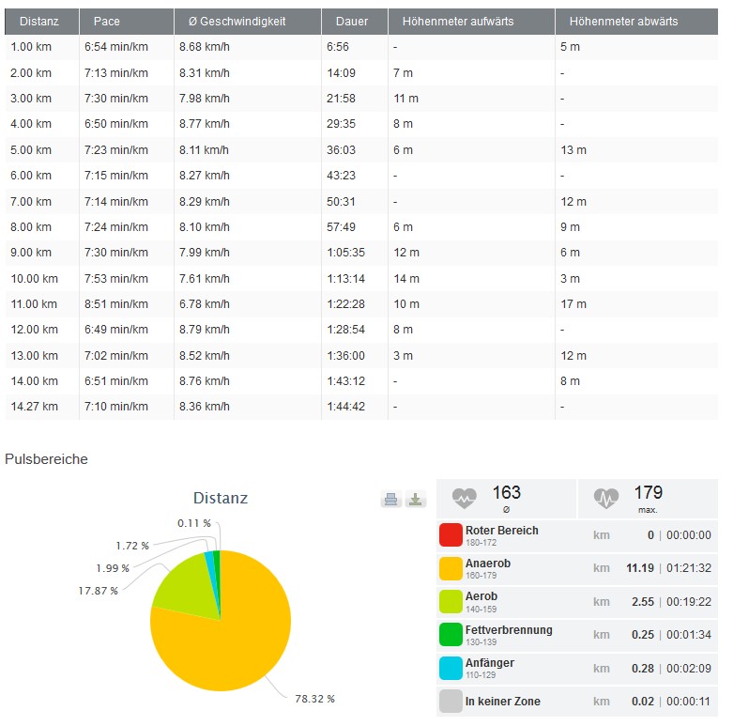Click the download chart icon
The width and height of the screenshot is (749, 726).
(416, 500)
